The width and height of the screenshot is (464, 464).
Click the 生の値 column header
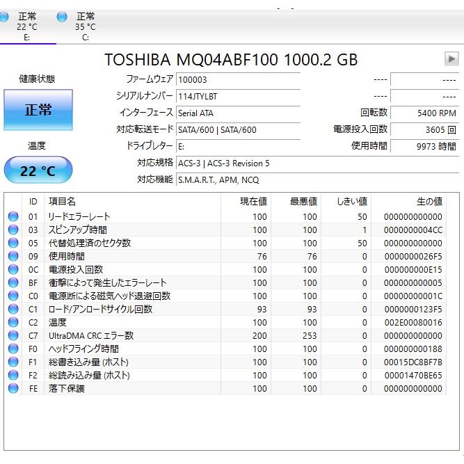tap(408, 202)
